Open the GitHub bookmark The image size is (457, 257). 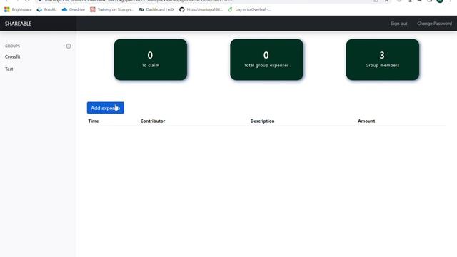[x=201, y=9]
